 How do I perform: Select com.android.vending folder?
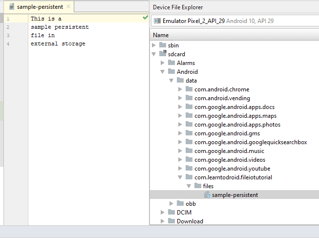tap(222, 98)
